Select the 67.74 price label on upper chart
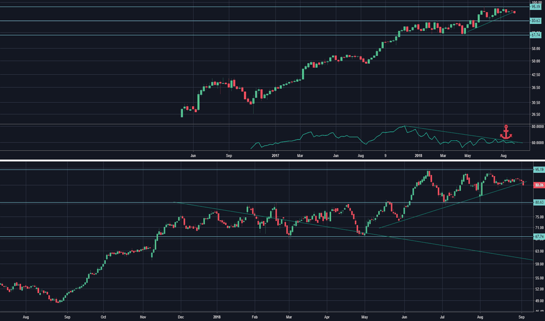Viewport: 545px width, 321px height. pos(536,35)
